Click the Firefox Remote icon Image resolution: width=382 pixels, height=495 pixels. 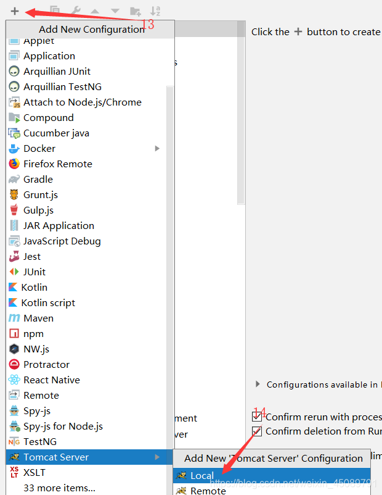[x=14, y=164]
